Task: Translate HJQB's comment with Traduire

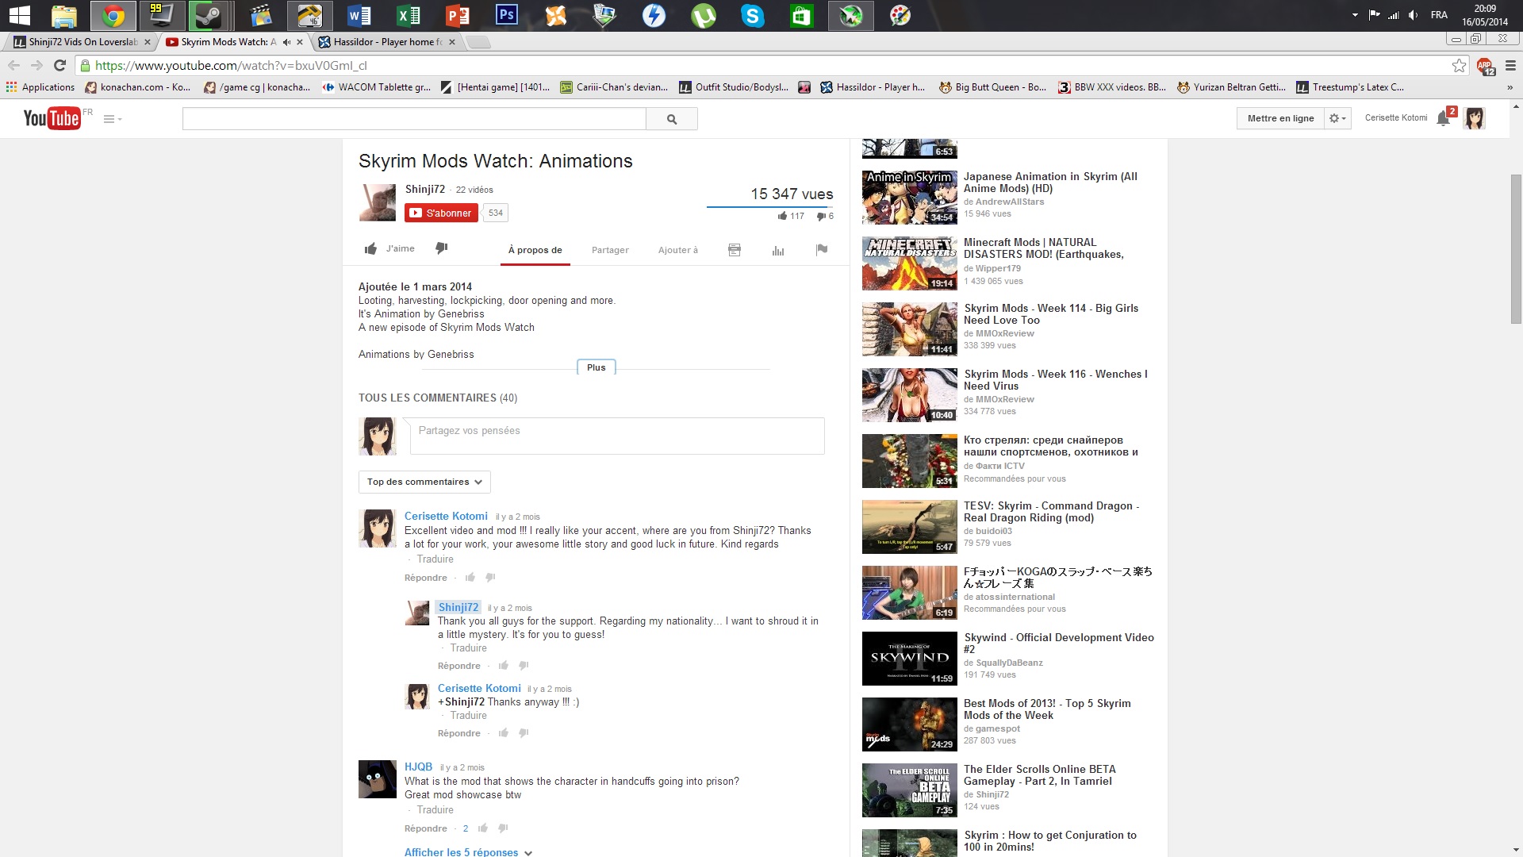Action: click(435, 809)
